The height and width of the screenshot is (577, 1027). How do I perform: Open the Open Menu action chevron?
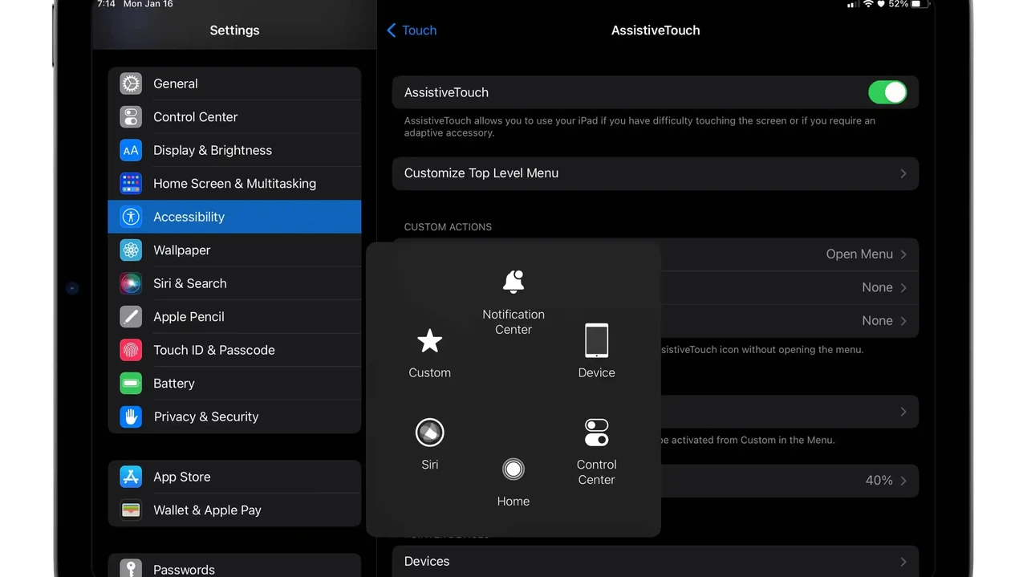[903, 254]
